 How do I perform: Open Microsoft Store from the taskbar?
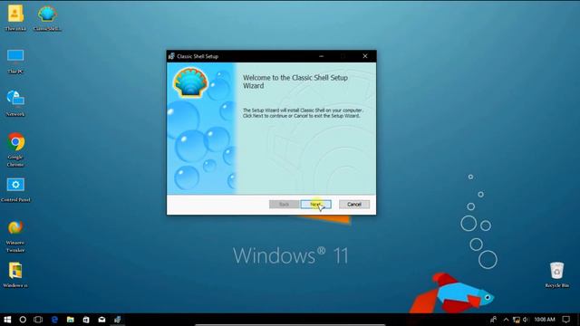(x=86, y=320)
